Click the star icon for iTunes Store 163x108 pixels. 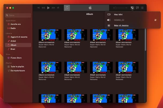pos(9,58)
